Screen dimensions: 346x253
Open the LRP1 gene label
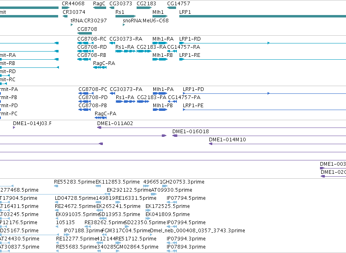tap(185, 12)
